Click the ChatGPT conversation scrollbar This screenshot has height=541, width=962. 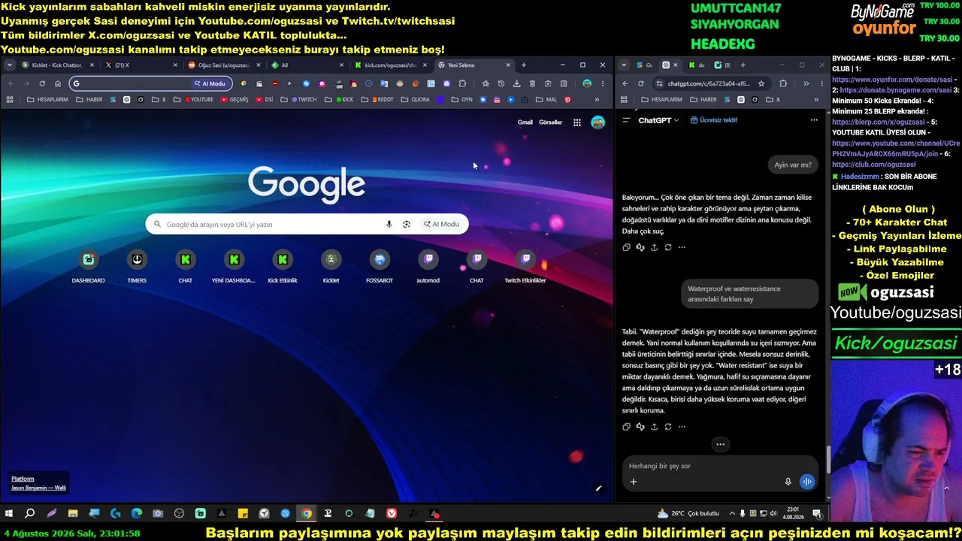[827, 460]
